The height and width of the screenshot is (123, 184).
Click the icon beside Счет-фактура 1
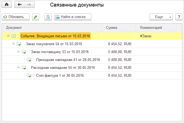coord(29,75)
